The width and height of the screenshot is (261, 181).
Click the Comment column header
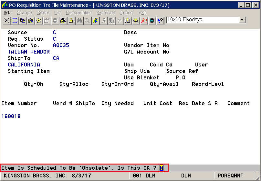click(239, 103)
